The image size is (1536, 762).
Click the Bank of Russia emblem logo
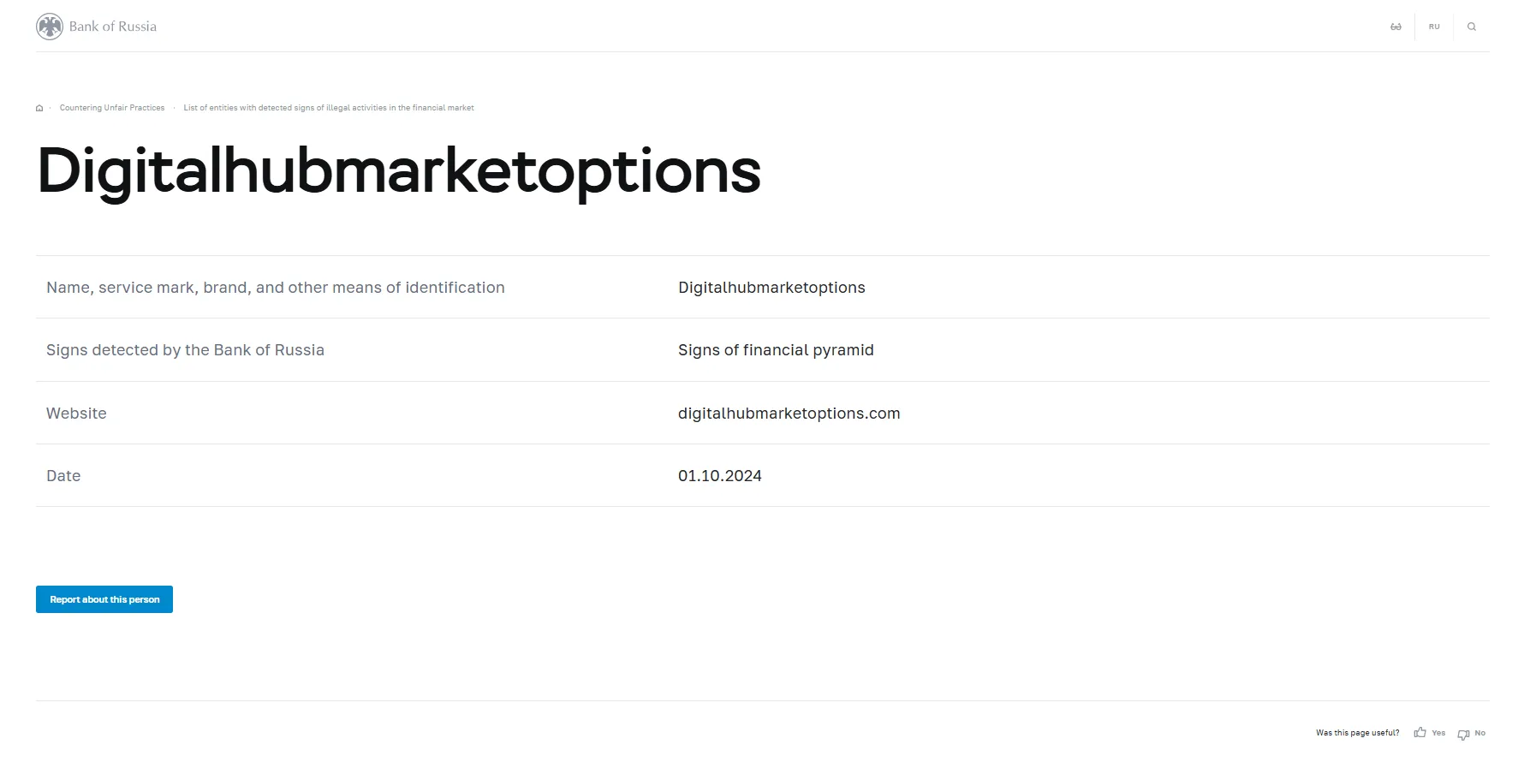click(50, 27)
